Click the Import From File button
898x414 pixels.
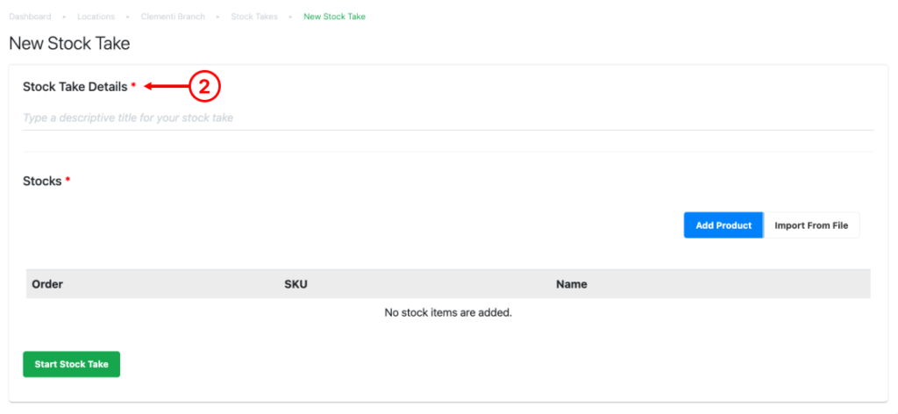point(811,225)
